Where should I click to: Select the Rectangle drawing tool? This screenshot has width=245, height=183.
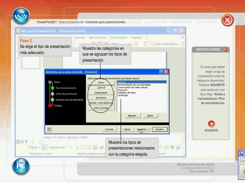83,147
